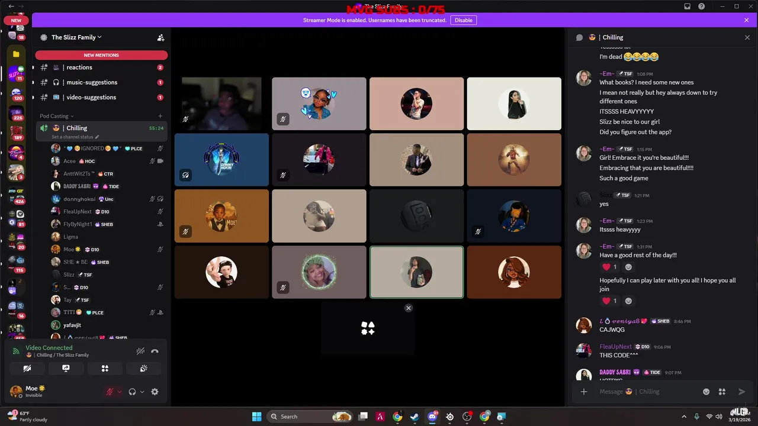Screen dimensions: 758x426
Task: Select the MOE avatar video tile
Action: (221, 216)
